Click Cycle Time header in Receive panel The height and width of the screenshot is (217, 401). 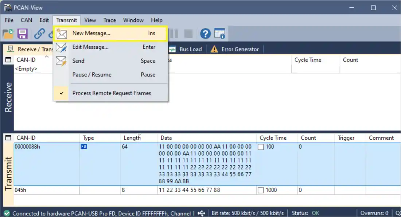point(316,60)
